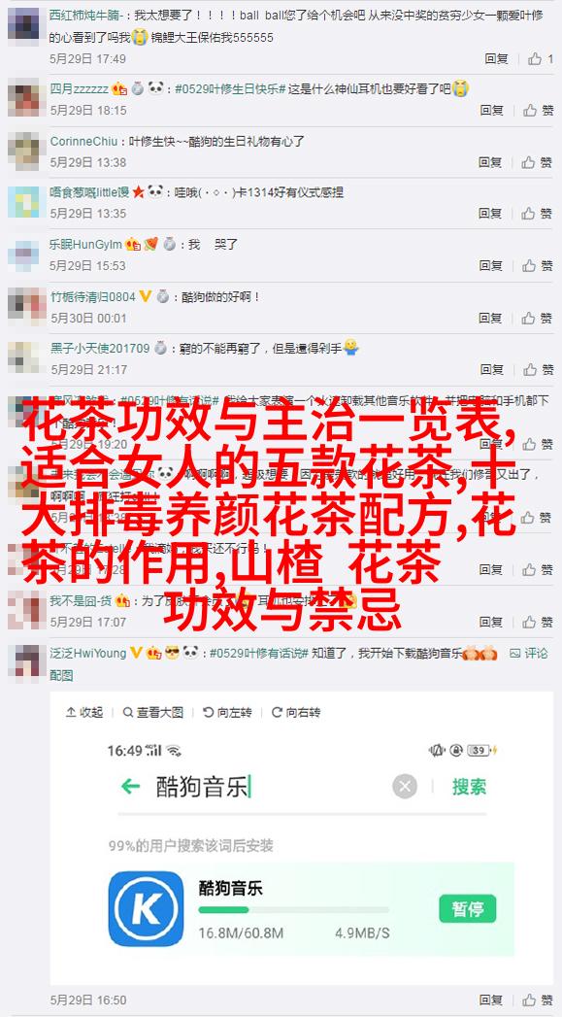Screen dimensions: 562x1017
Task: Like the 西红柿炖牛腩 comment
Action: point(540,59)
